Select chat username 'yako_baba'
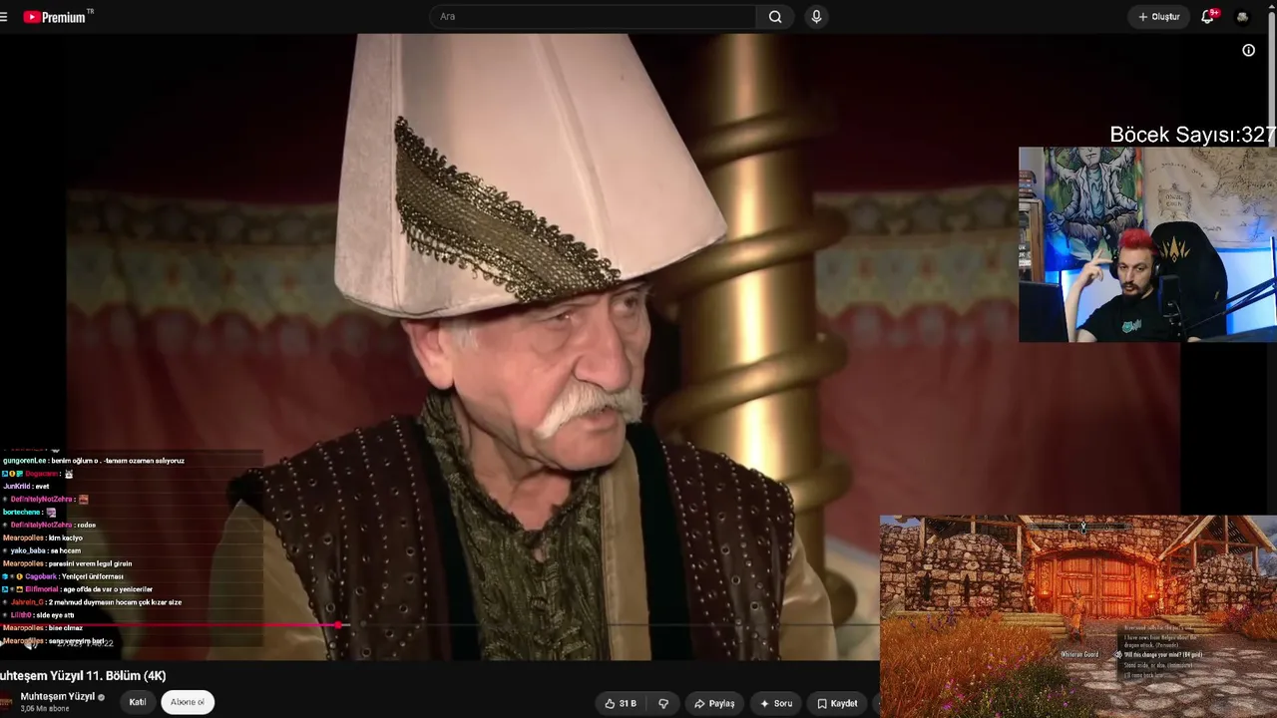This screenshot has height=718, width=1277. pyautogui.click(x=28, y=550)
